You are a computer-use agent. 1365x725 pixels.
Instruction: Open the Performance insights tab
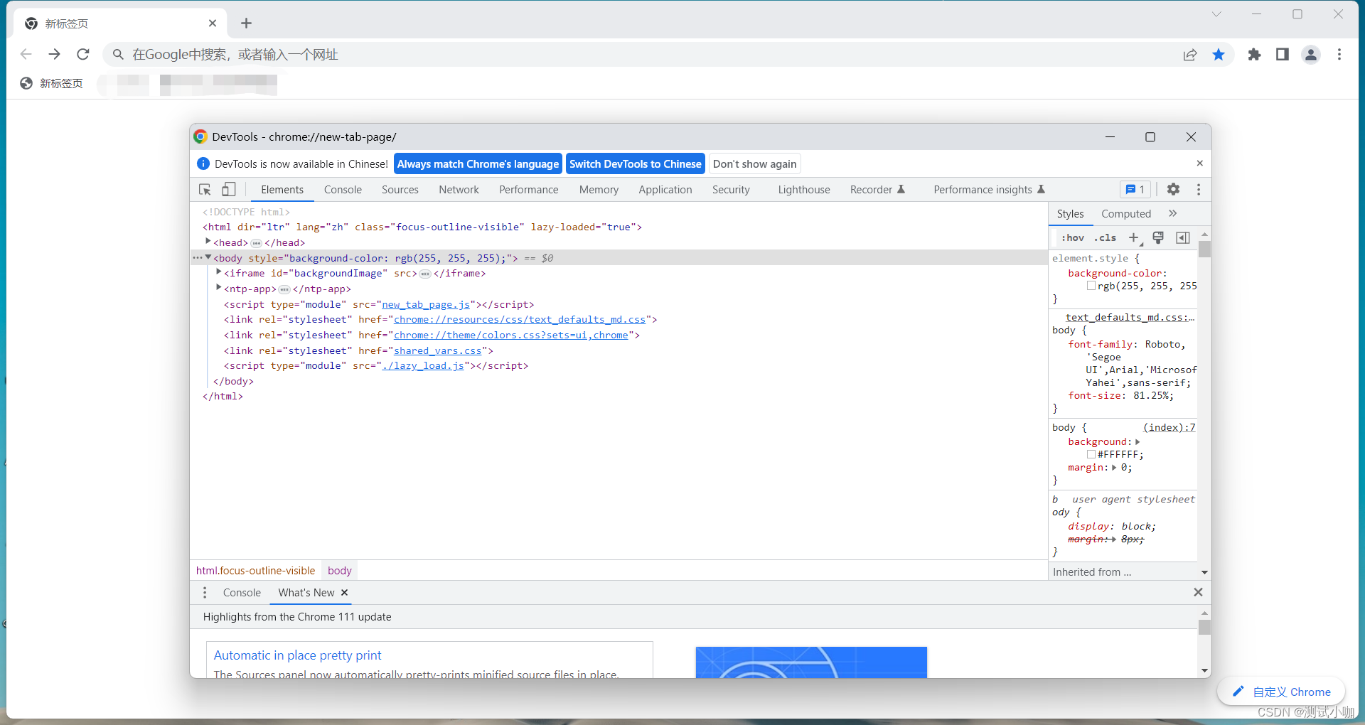[x=990, y=190]
